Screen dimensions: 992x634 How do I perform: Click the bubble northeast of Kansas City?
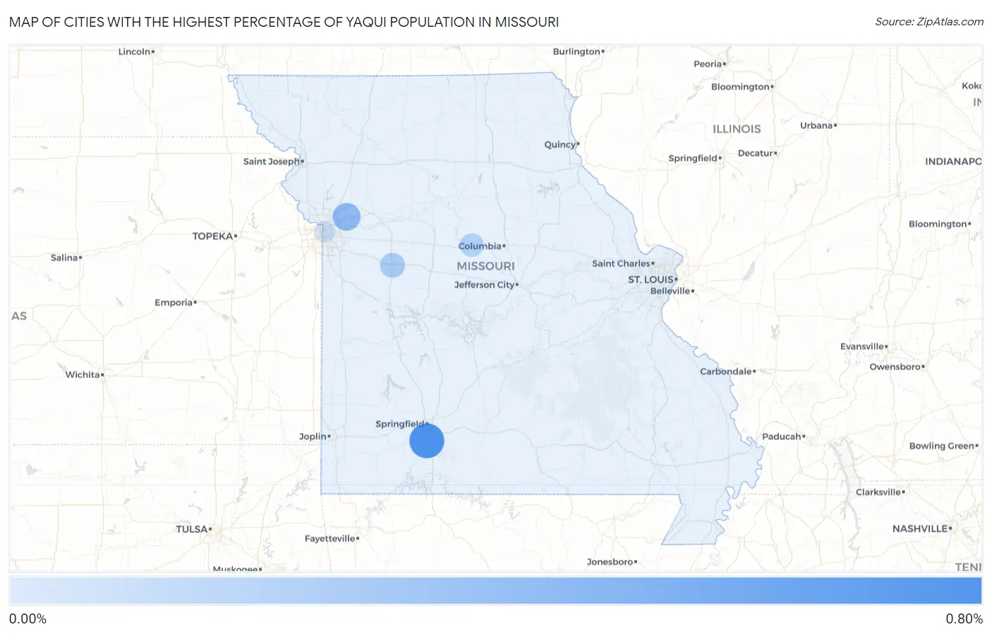tap(346, 217)
